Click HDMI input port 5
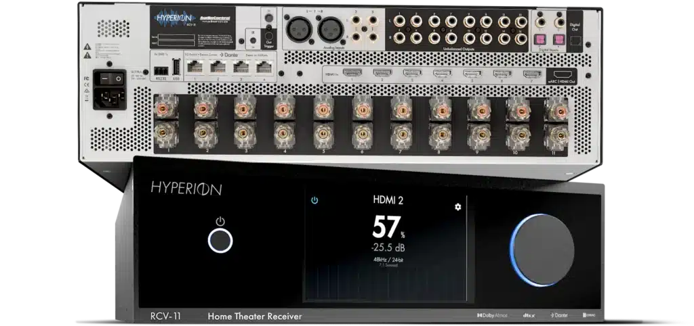The image size is (694, 326). tap(472, 73)
